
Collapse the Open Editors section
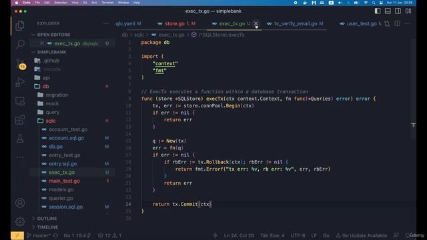point(53,35)
